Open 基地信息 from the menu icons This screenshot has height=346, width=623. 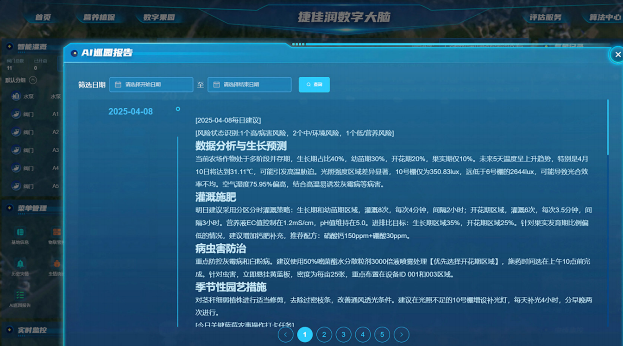pyautogui.click(x=20, y=232)
